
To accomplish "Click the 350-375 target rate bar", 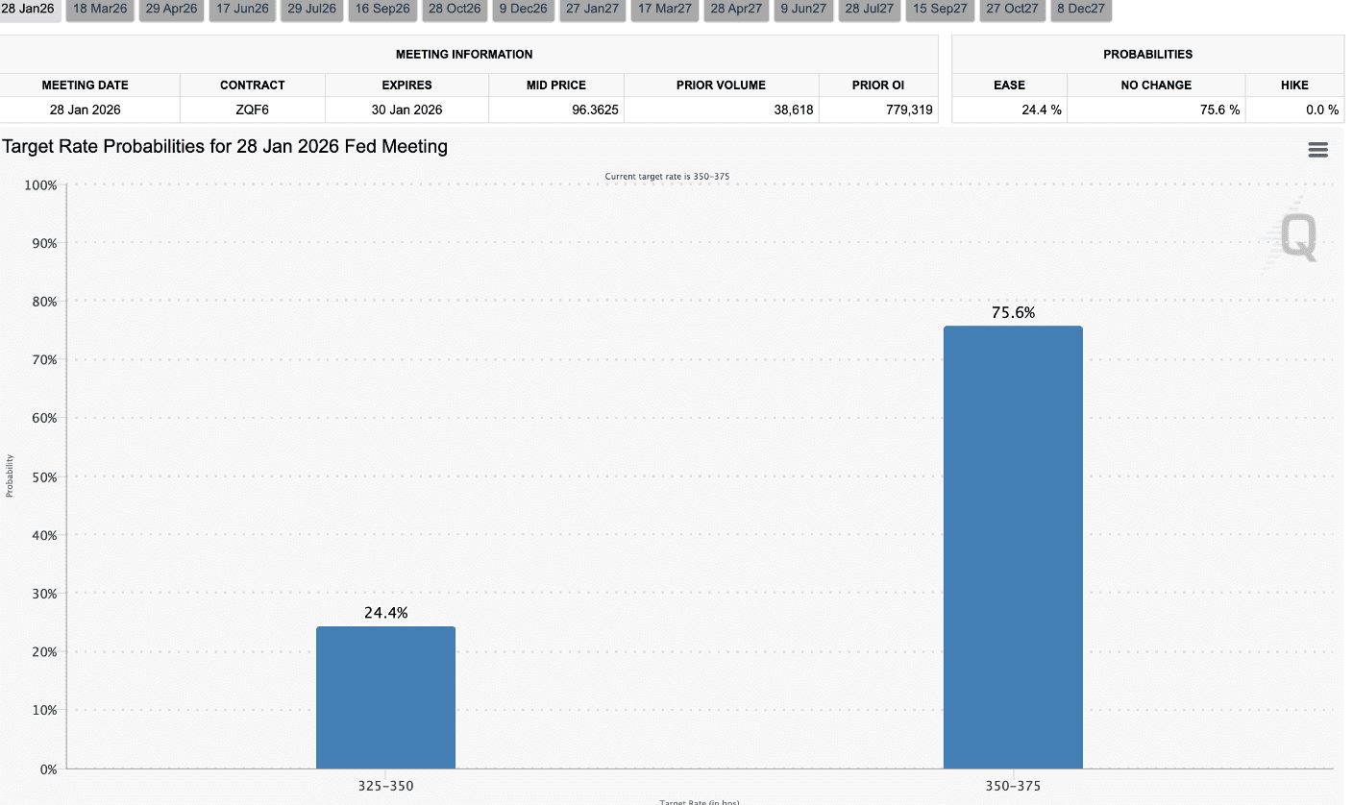I will tap(1013, 548).
